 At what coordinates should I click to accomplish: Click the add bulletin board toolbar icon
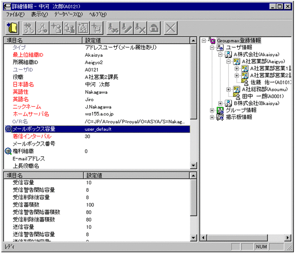coord(97,28)
